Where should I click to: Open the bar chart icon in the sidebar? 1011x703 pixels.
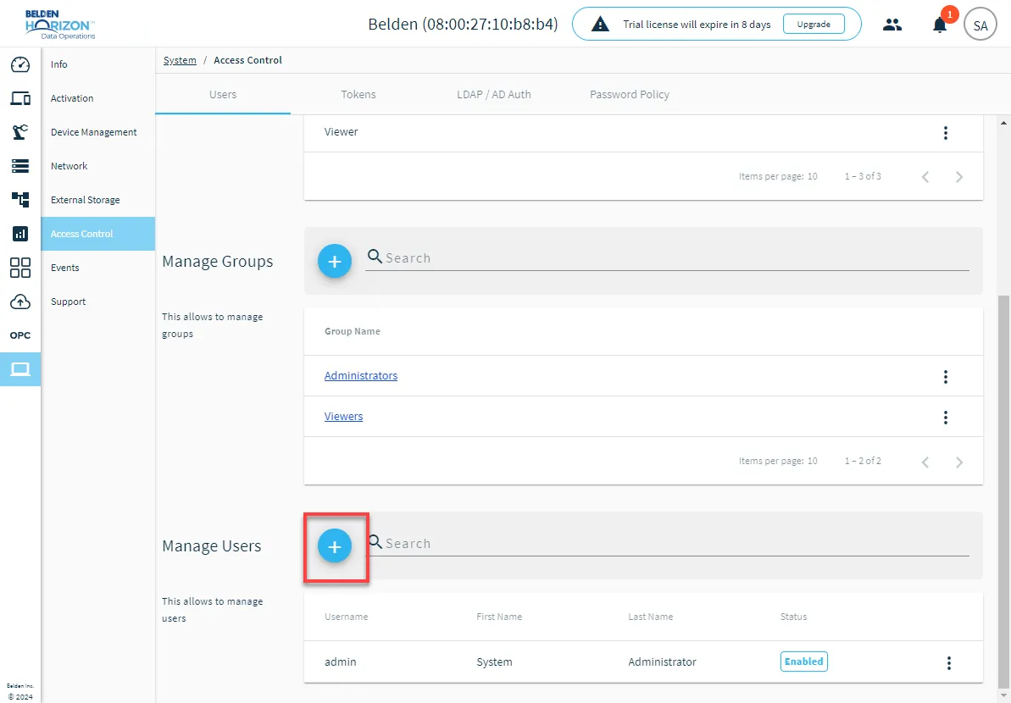click(20, 234)
